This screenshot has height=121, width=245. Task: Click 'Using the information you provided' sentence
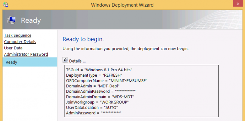(x=126, y=49)
